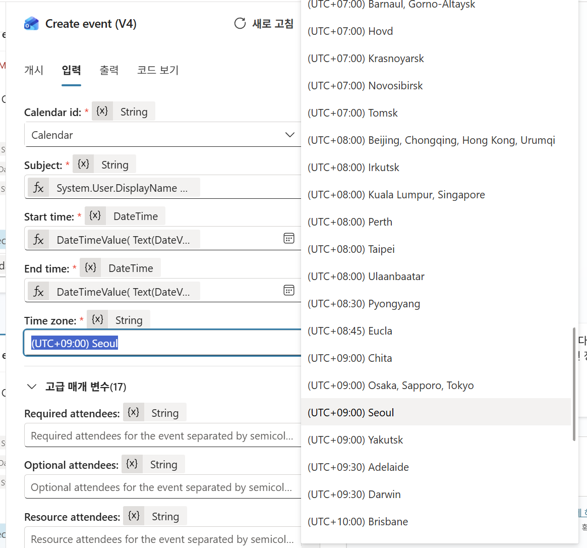Viewport: 587px width, 548px height.
Task: Toggle variable {x} for Optional attendees
Action: 132,464
